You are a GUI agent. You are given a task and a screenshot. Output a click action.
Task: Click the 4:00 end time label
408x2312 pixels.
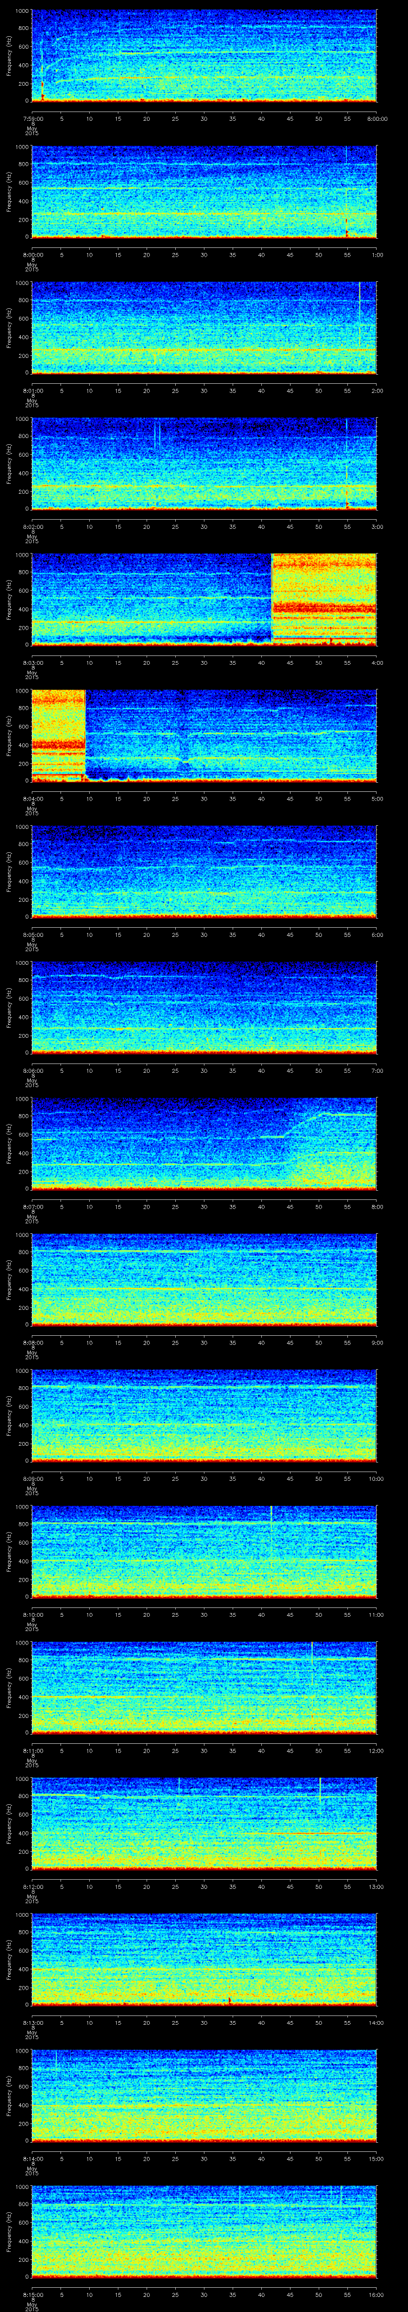point(377,662)
